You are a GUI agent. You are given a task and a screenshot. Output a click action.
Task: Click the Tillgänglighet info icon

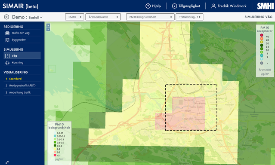174,6
